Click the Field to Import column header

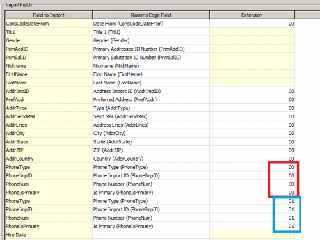pos(49,15)
